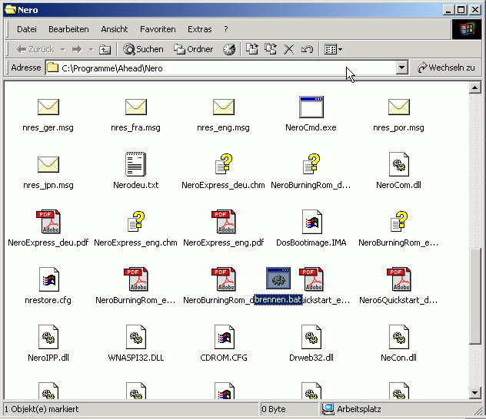Click the Wechseln zu button
This screenshot has height=419, width=486.
(x=446, y=68)
